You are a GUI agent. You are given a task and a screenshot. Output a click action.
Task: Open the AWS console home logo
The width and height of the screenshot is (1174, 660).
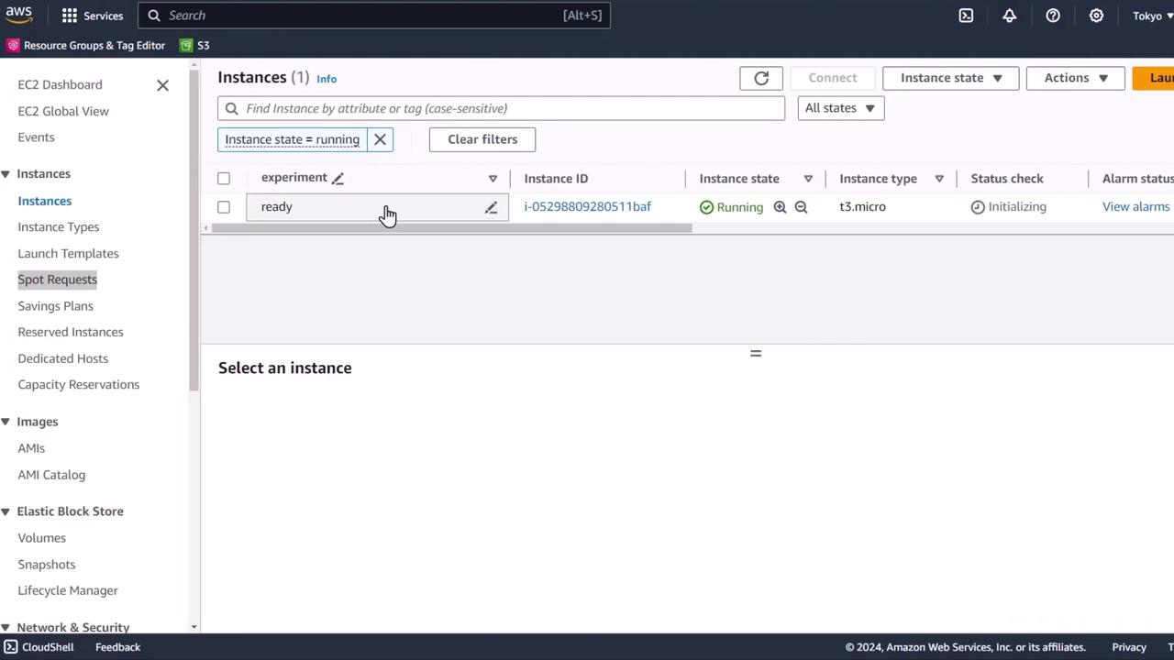19,15
